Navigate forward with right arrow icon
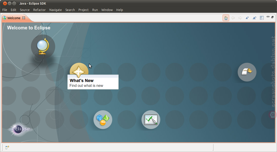 tap(240, 18)
